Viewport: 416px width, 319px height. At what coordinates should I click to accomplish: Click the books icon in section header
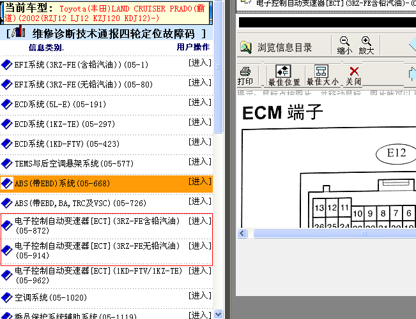click(19, 32)
